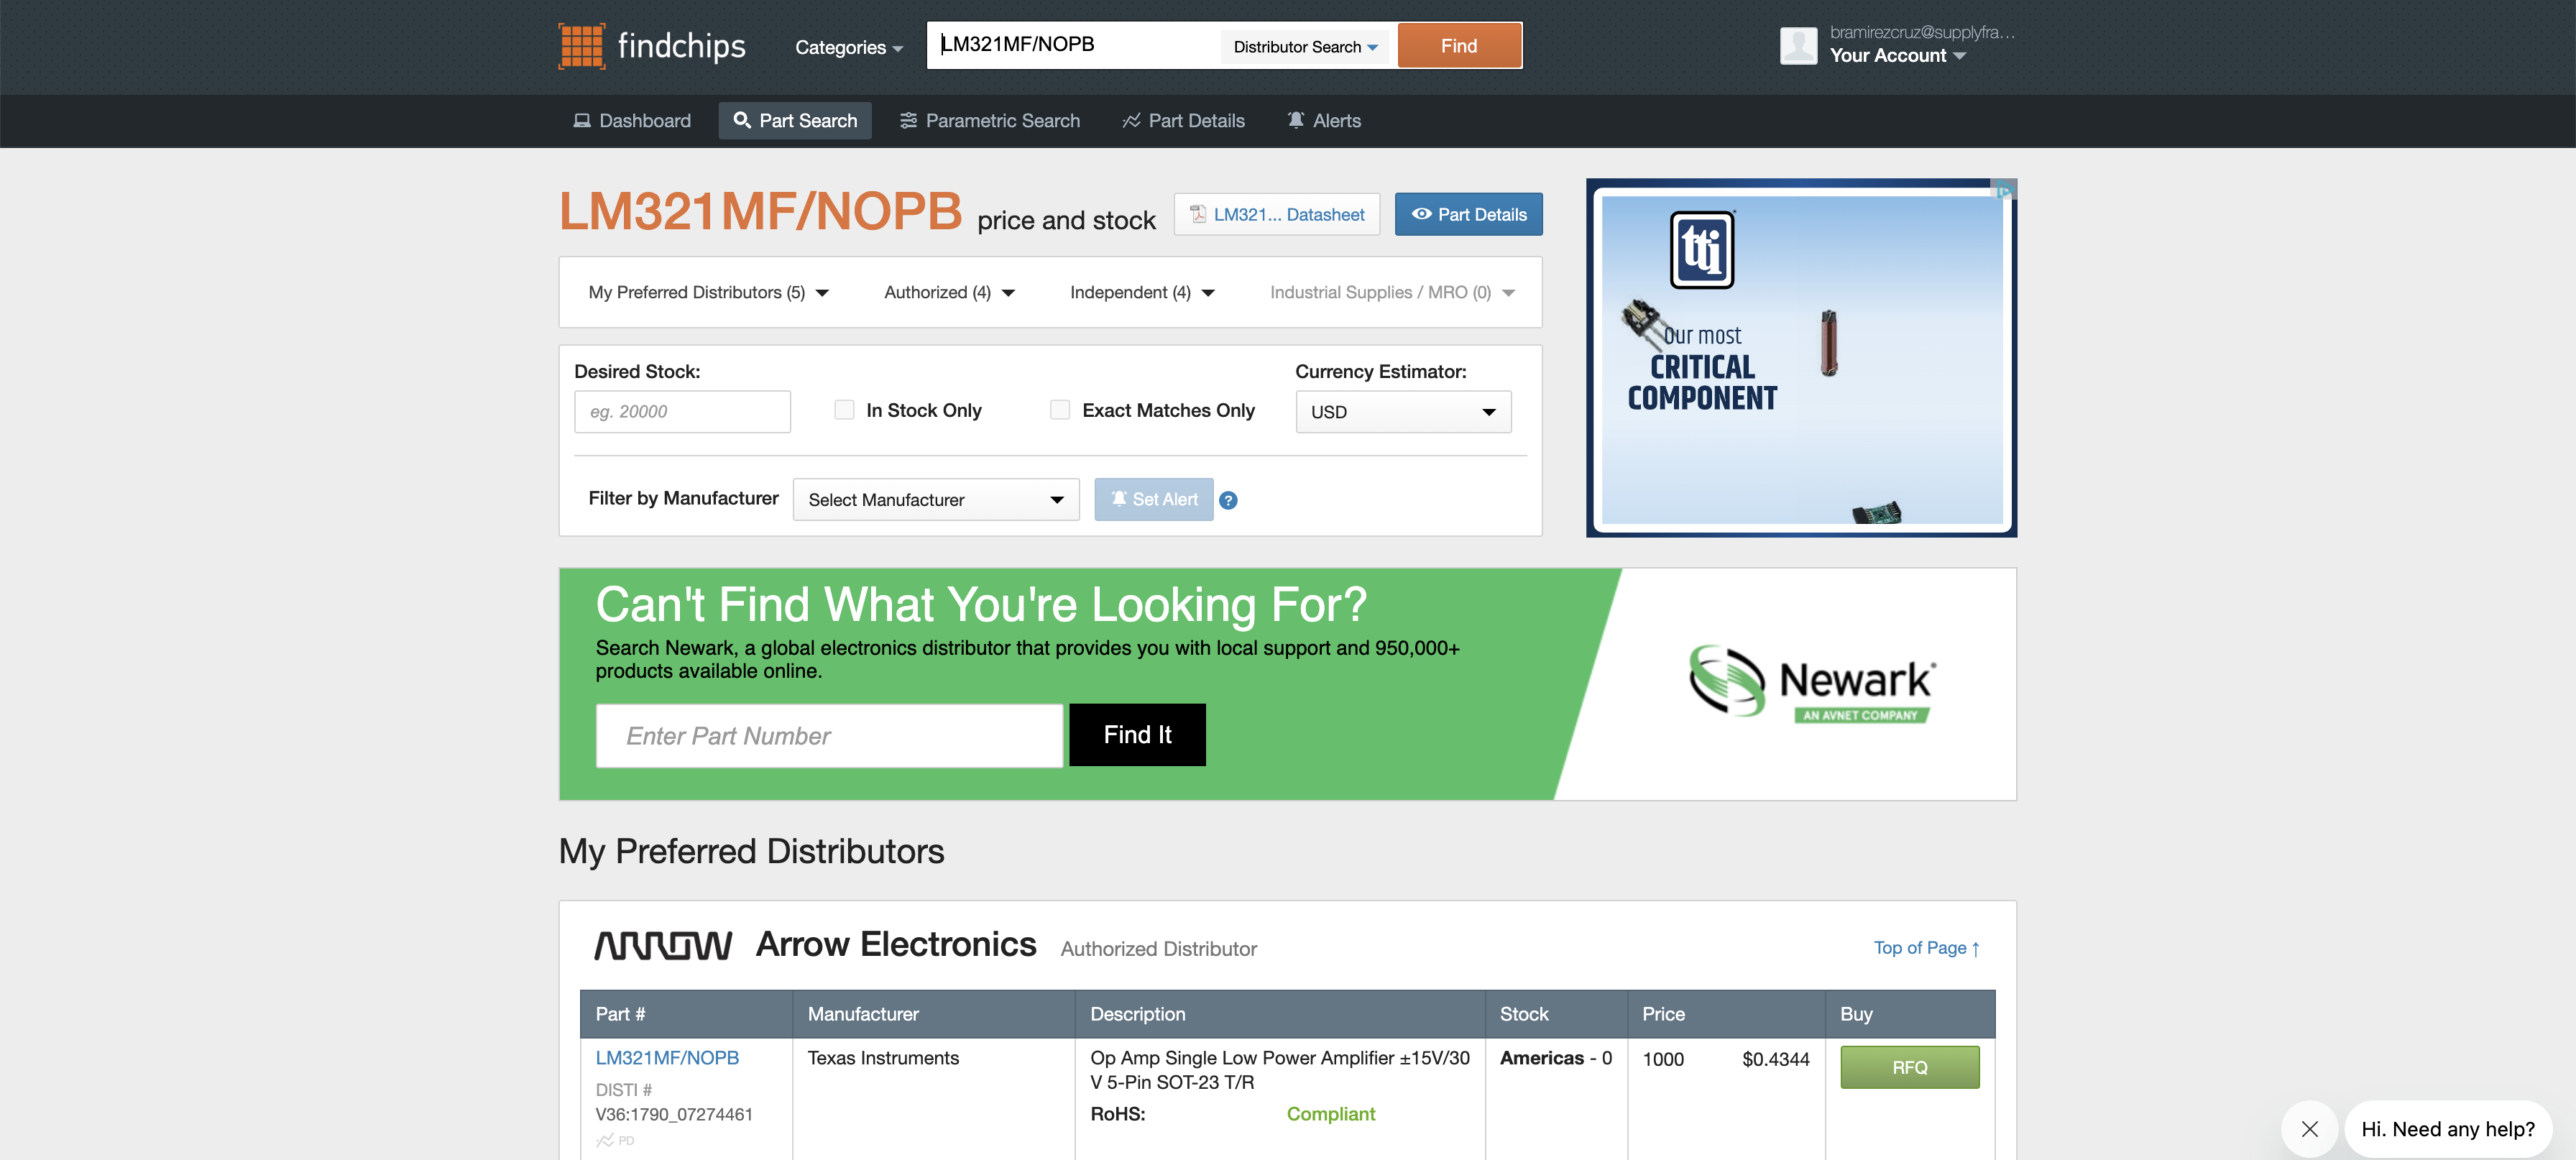
Task: Click the Newark logo
Action: (x=1812, y=683)
